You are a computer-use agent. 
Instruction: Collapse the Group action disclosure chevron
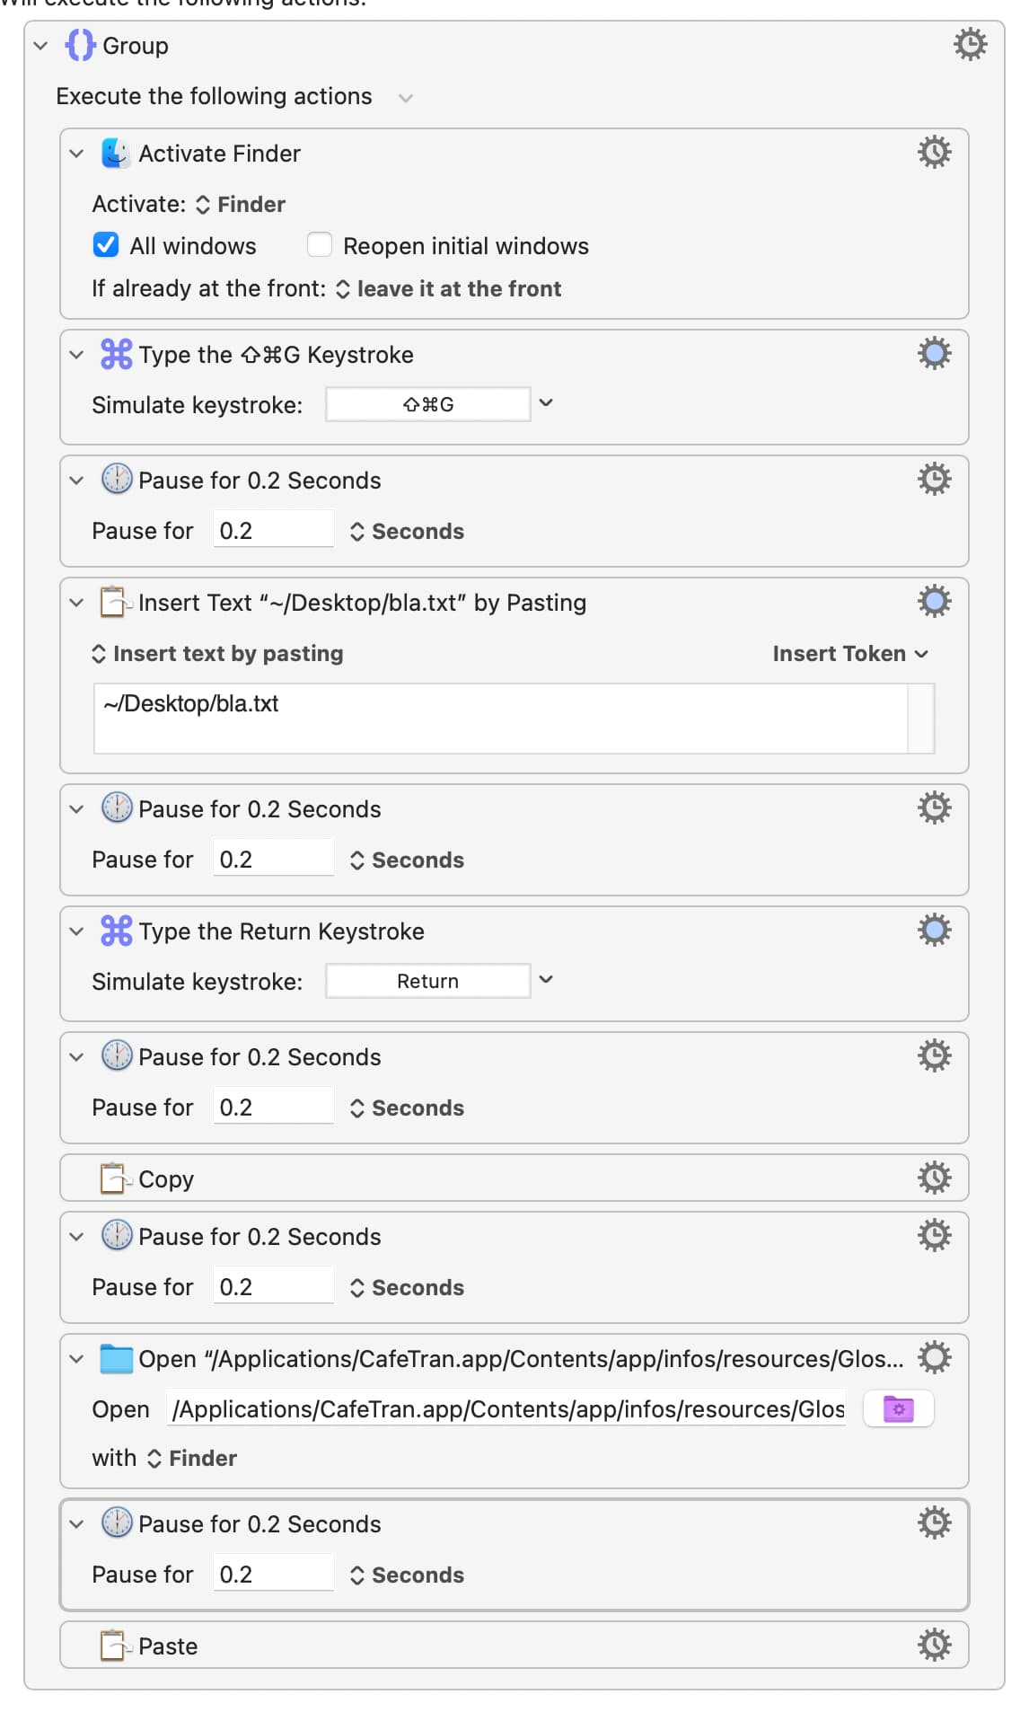[x=40, y=45]
